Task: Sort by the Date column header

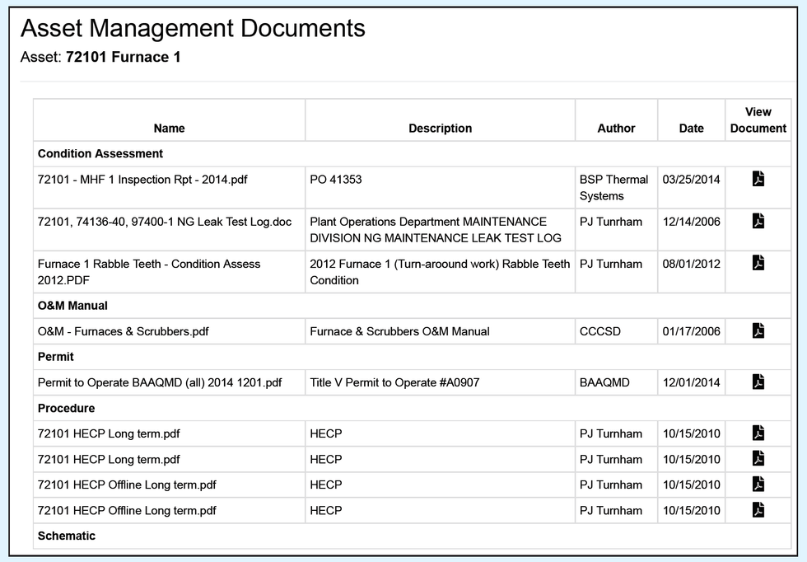Action: (691, 128)
